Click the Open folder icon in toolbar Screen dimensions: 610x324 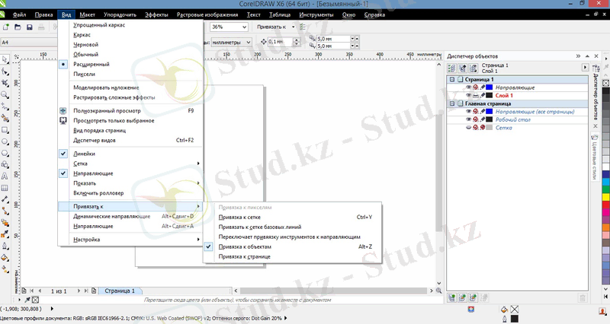coord(18,28)
